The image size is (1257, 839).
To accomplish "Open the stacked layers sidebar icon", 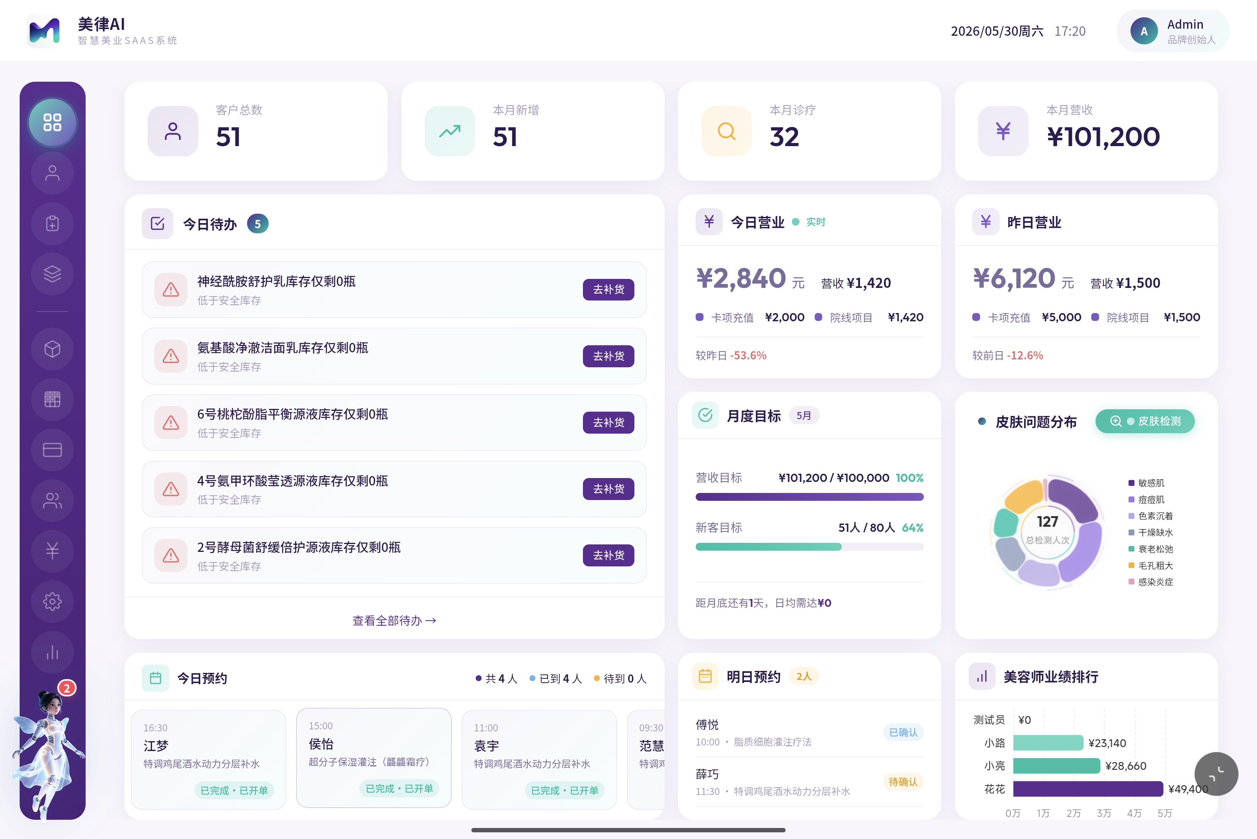I will [53, 274].
